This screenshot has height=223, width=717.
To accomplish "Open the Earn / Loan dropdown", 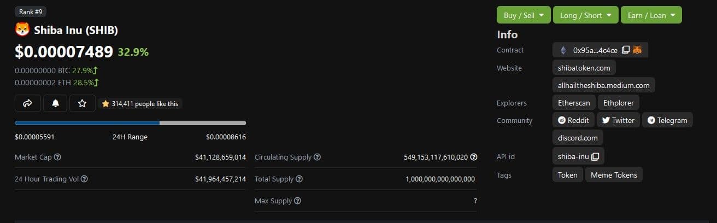I will 651,15.
